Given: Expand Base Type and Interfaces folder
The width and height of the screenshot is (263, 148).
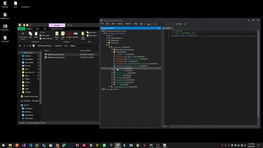Looking at the screenshot, I should point(112,50).
